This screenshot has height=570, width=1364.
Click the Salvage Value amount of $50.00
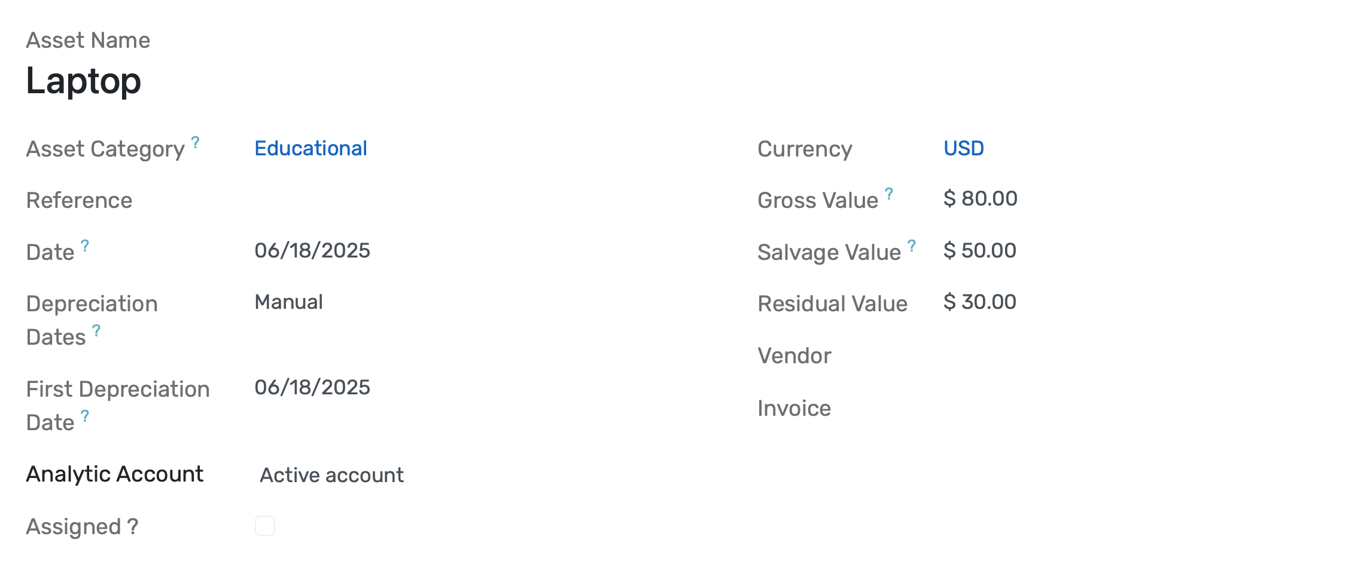[979, 250]
